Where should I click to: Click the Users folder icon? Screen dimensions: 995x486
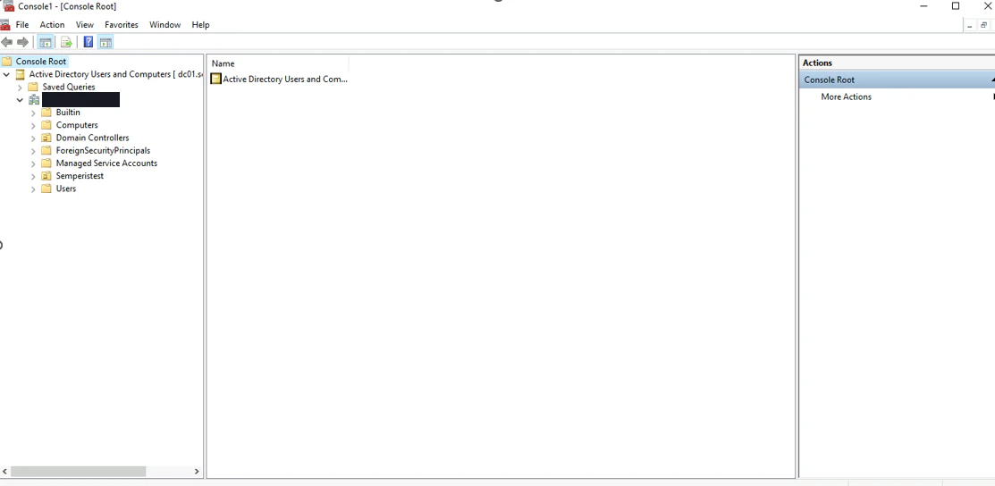(46, 189)
